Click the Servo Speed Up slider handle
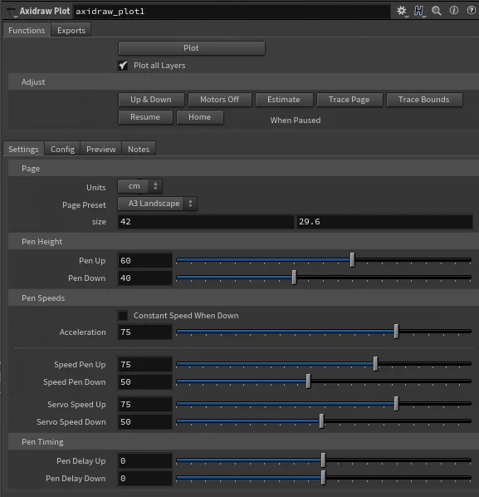This screenshot has height=497, width=479. pos(396,404)
